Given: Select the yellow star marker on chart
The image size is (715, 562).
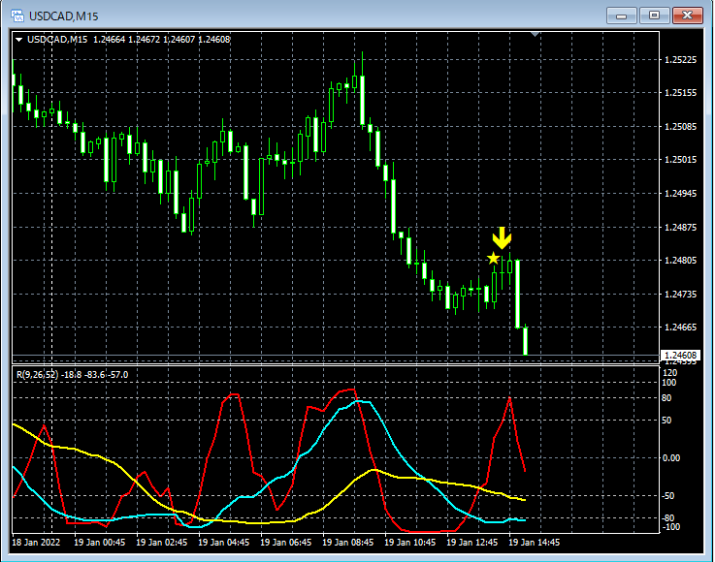Looking at the screenshot, I should tap(493, 259).
